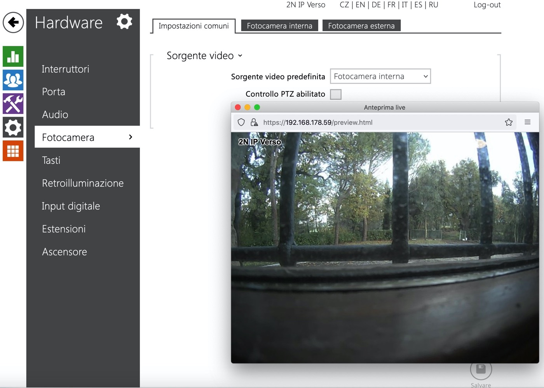Maximize the Anteprima live window

coord(257,107)
